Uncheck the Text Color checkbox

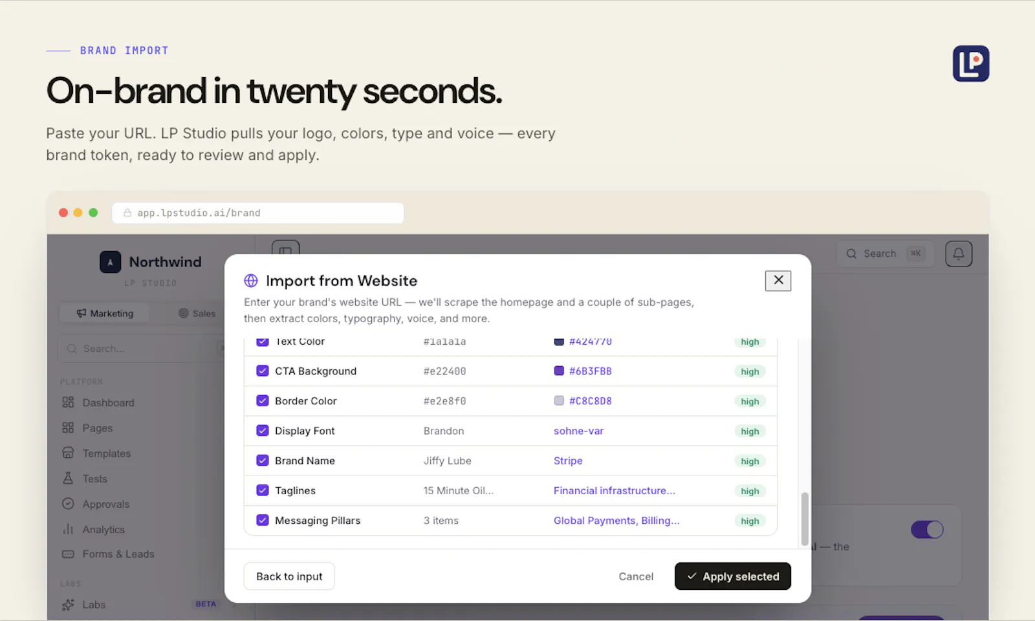(263, 342)
